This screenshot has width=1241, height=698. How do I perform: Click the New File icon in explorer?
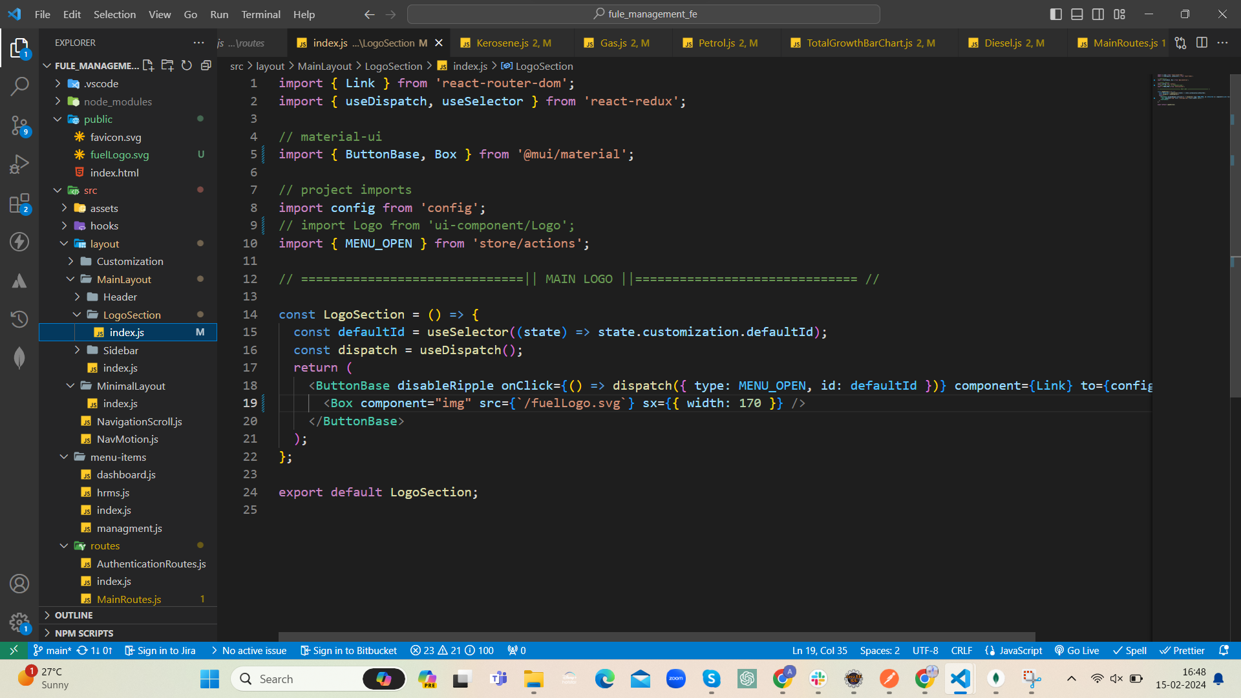click(148, 65)
